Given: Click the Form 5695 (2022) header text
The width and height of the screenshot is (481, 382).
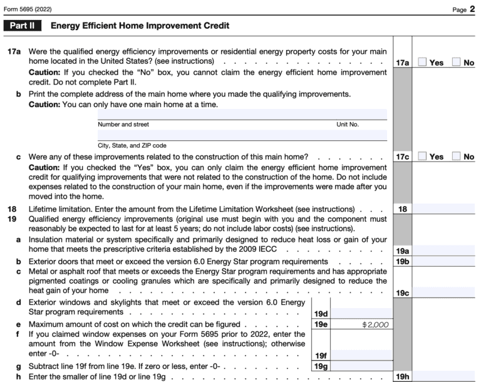Looking at the screenshot, I should [x=30, y=8].
